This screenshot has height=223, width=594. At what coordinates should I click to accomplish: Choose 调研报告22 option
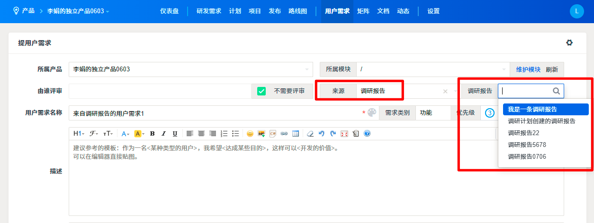tap(546, 133)
